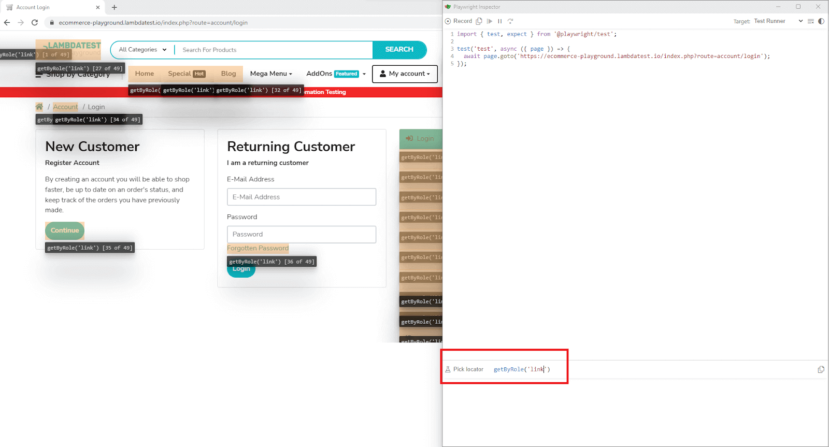Viewport: 829px width, 447px height.
Task: Click the Resume play icon in Inspector
Action: click(x=490, y=21)
